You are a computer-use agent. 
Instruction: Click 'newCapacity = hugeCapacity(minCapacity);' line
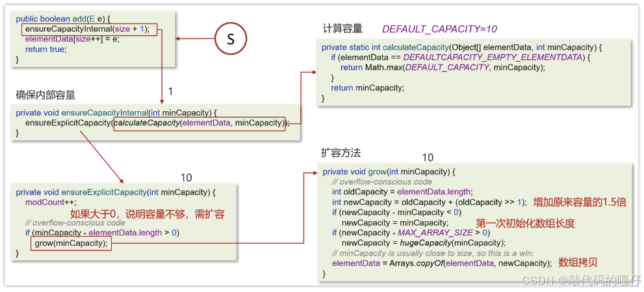pos(424,243)
